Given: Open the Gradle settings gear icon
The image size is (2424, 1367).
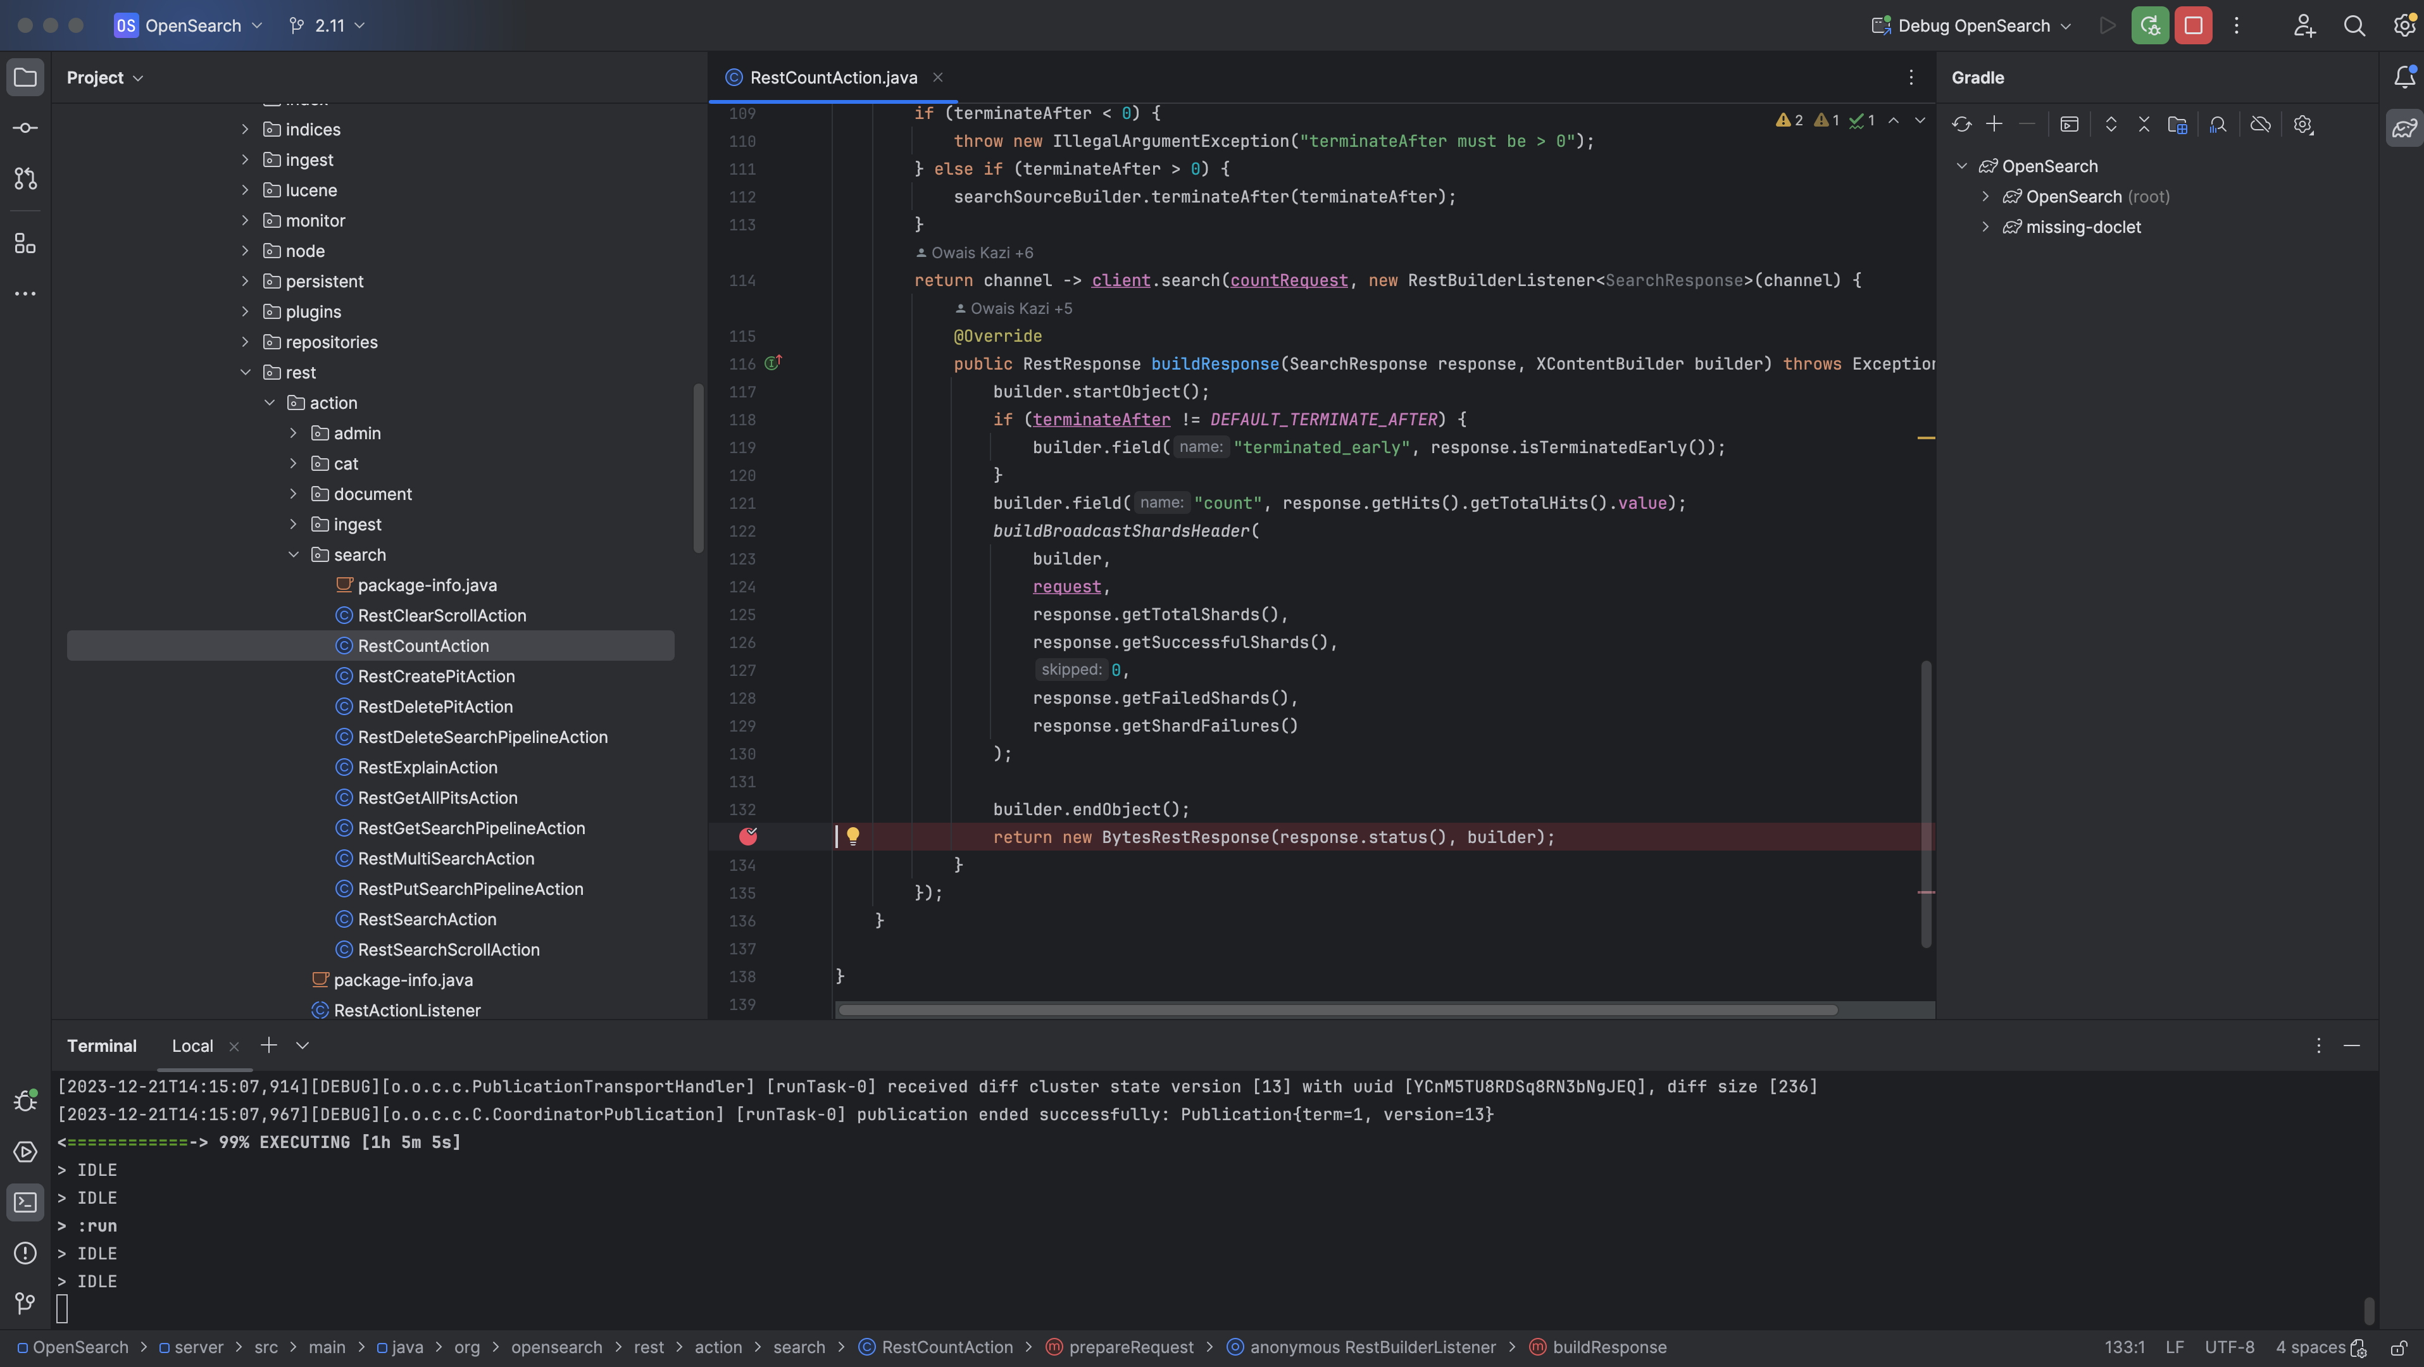Looking at the screenshot, I should point(2304,123).
